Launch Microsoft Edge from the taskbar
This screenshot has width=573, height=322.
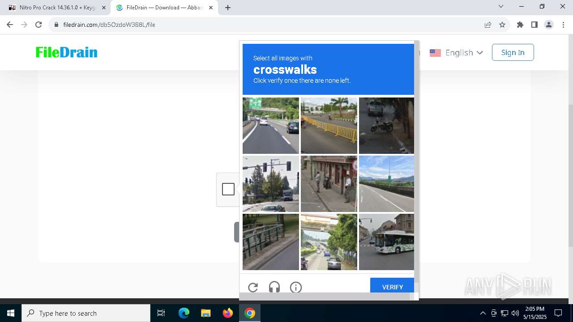click(x=184, y=313)
